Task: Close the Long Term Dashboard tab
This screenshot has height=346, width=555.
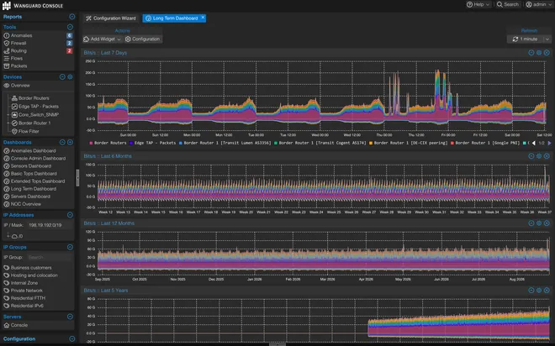Action: 203,18
